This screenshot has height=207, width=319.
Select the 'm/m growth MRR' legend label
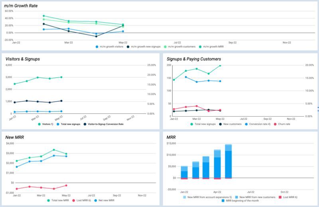tap(213, 47)
